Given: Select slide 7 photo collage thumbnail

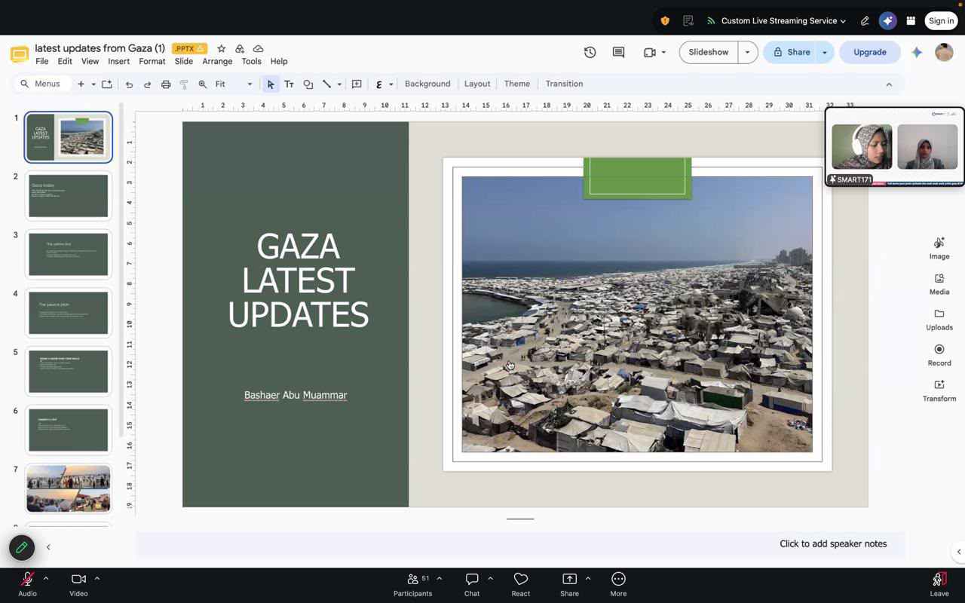Looking at the screenshot, I should click(x=69, y=488).
